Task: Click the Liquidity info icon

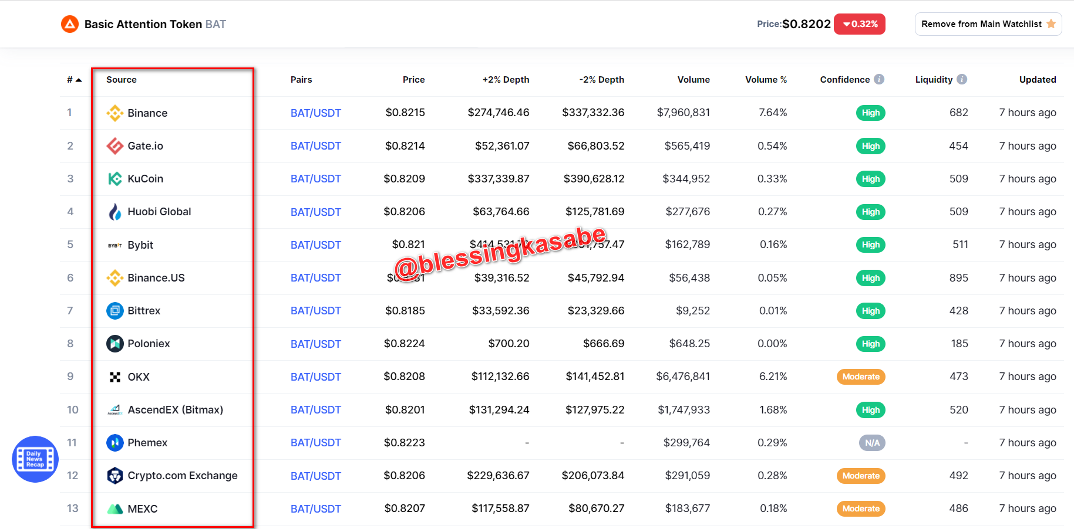Action: tap(962, 79)
